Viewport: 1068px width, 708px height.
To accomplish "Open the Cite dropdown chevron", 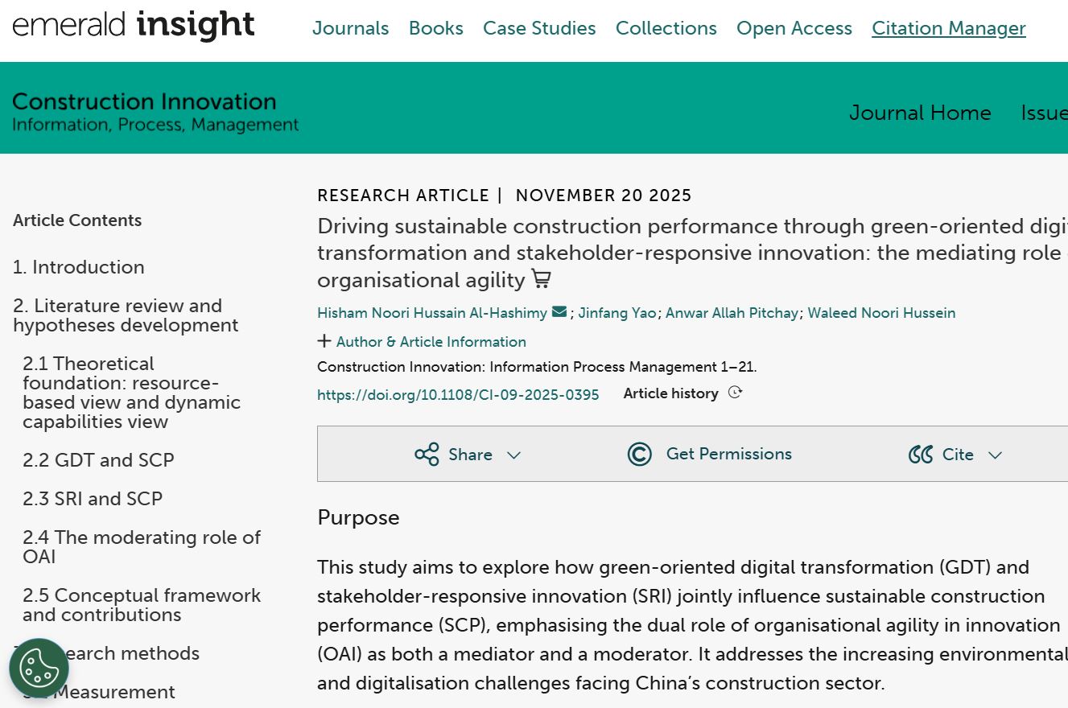I will [x=995, y=455].
